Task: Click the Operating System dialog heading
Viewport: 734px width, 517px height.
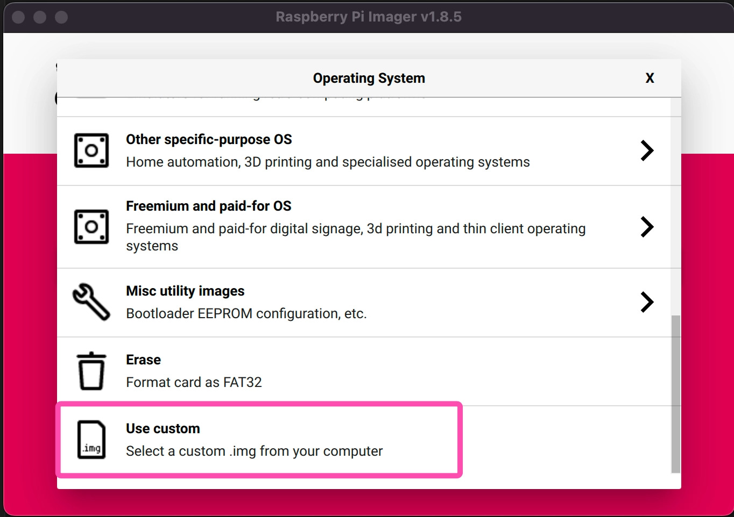Action: 369,78
